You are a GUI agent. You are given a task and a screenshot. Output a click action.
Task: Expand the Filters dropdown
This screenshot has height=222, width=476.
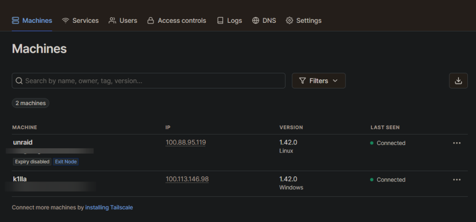pyautogui.click(x=318, y=81)
